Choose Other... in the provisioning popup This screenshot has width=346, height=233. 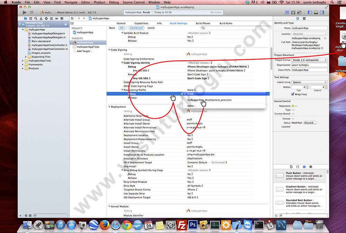pos(224,106)
